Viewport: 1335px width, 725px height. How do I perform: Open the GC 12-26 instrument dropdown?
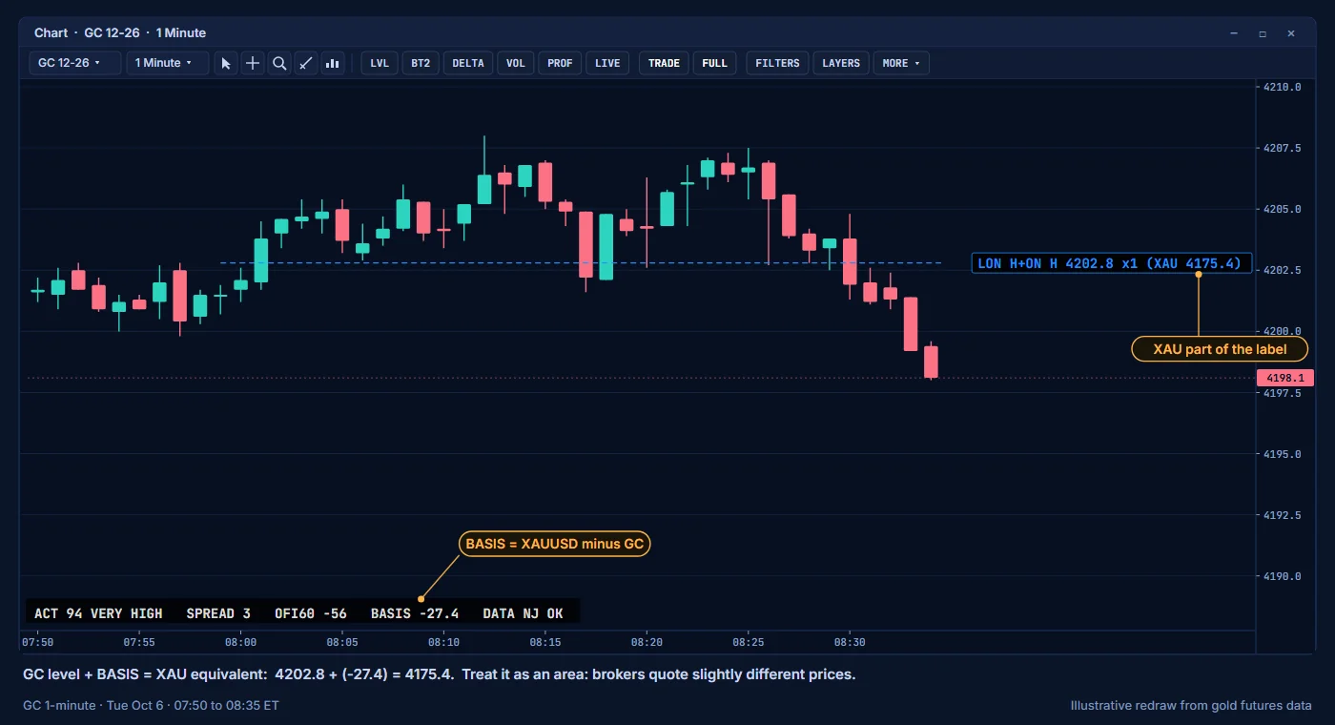pyautogui.click(x=76, y=63)
